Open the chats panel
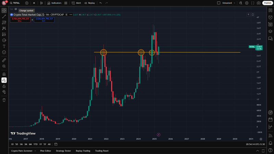The height and width of the screenshot is (154, 274). point(270,39)
